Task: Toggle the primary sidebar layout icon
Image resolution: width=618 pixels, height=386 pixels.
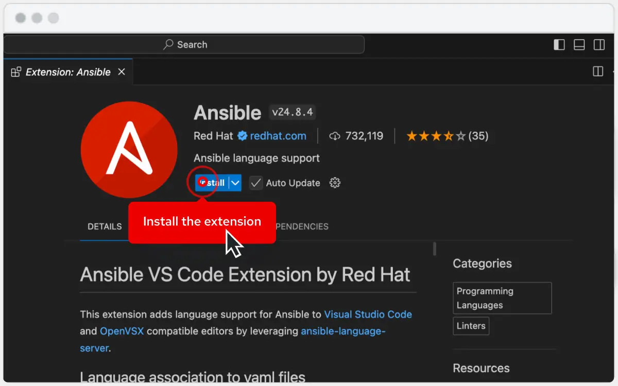Action: 559,45
